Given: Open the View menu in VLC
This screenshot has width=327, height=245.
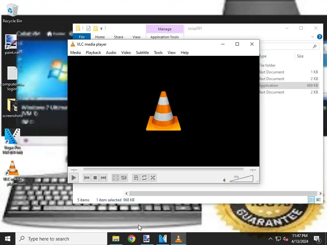Looking at the screenshot, I should (x=171, y=53).
